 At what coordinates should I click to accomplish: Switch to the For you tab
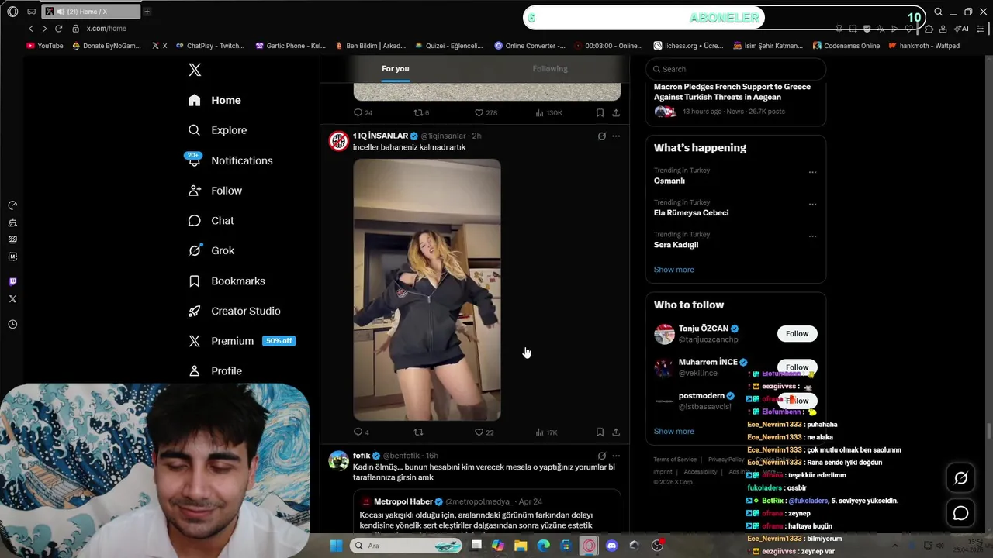395,68
